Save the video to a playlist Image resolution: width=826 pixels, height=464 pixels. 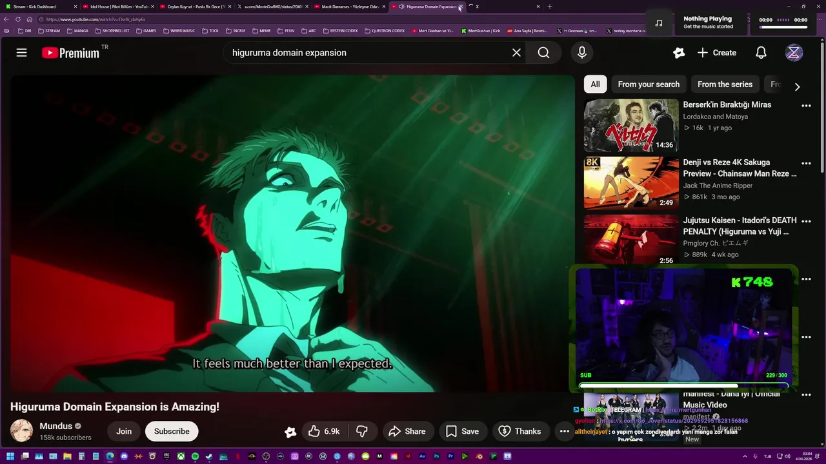(463, 431)
